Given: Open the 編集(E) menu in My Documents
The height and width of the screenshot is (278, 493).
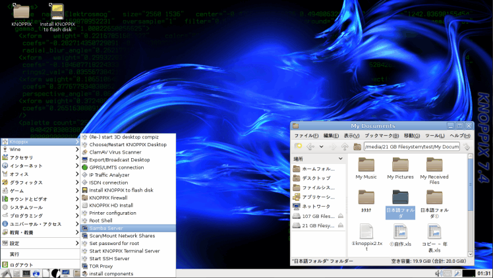Looking at the screenshot, I should [331, 136].
